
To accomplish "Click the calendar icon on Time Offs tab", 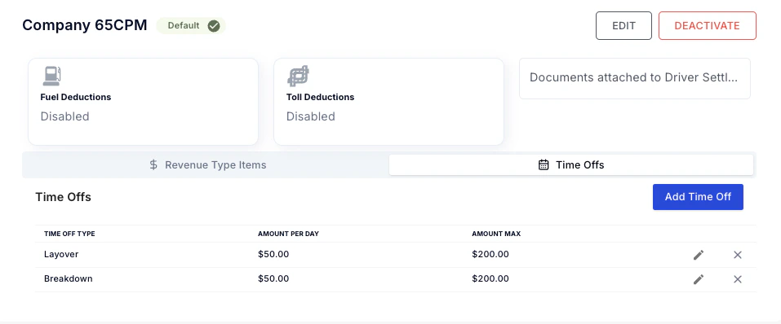I will 544,165.
